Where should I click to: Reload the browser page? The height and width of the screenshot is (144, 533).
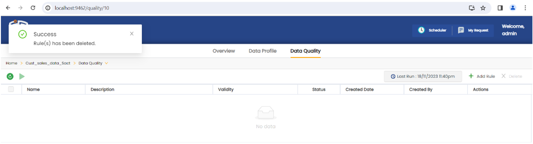[x=33, y=8]
